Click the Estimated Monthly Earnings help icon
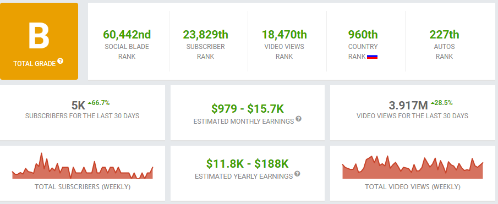Screen dimensions: 498x204 tap(299, 119)
